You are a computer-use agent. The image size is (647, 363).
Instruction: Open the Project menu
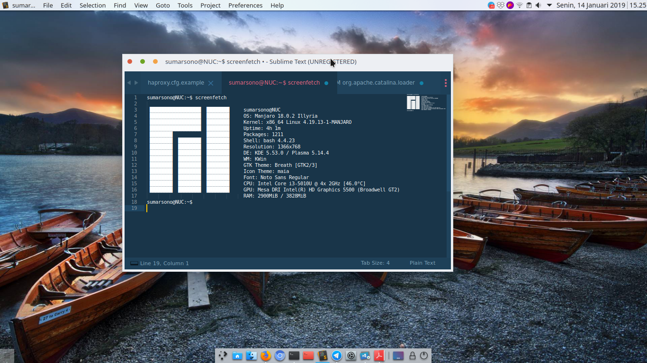(210, 5)
